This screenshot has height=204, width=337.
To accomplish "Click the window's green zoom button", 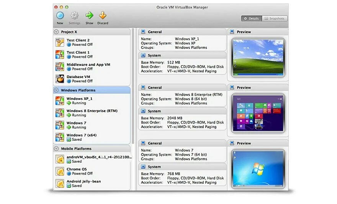I will coord(67,7).
